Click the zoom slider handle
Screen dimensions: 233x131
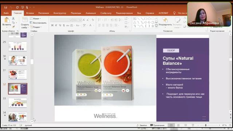click(x=206, y=125)
